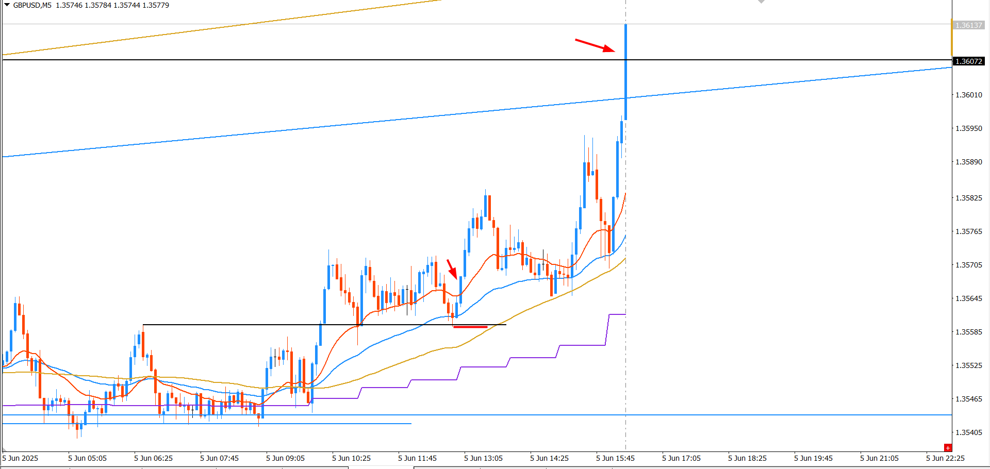Click the orange vertical bar on price scale
The width and height of the screenshot is (990, 469).
click(952, 37)
